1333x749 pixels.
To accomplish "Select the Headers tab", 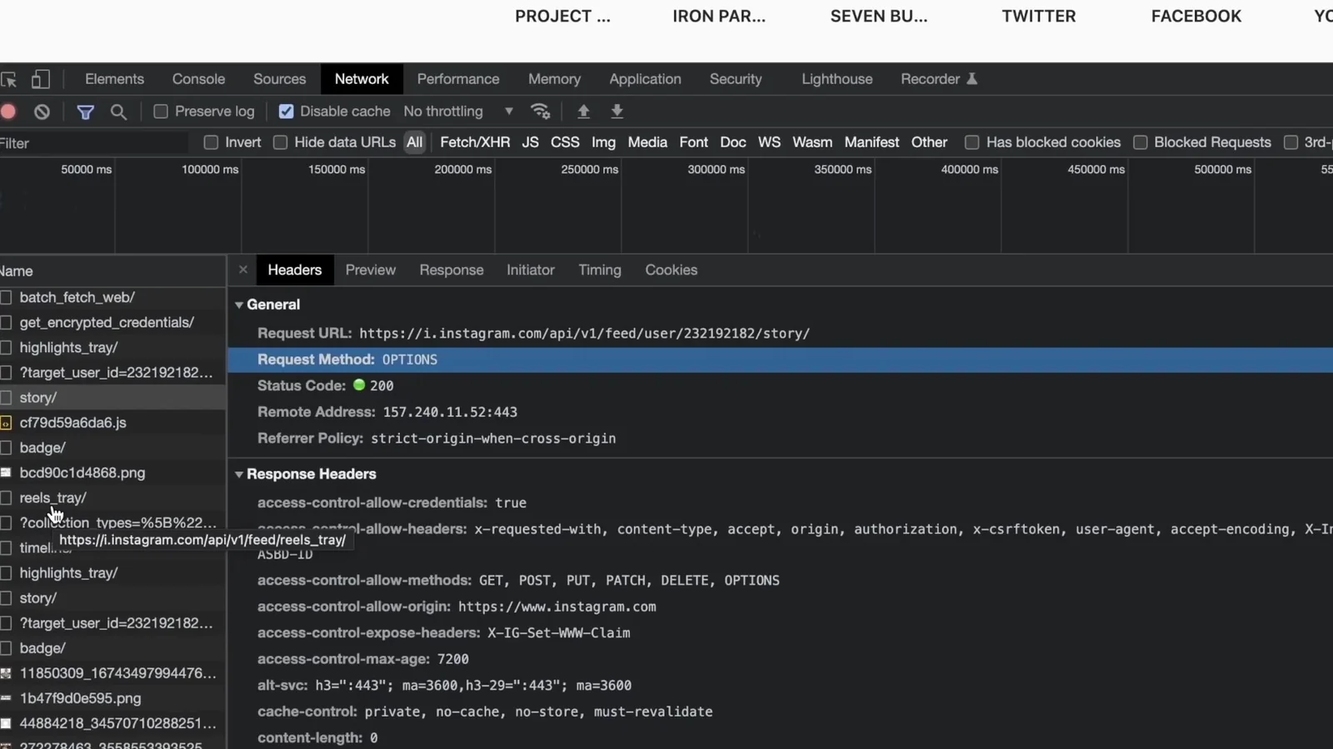I will coord(295,270).
